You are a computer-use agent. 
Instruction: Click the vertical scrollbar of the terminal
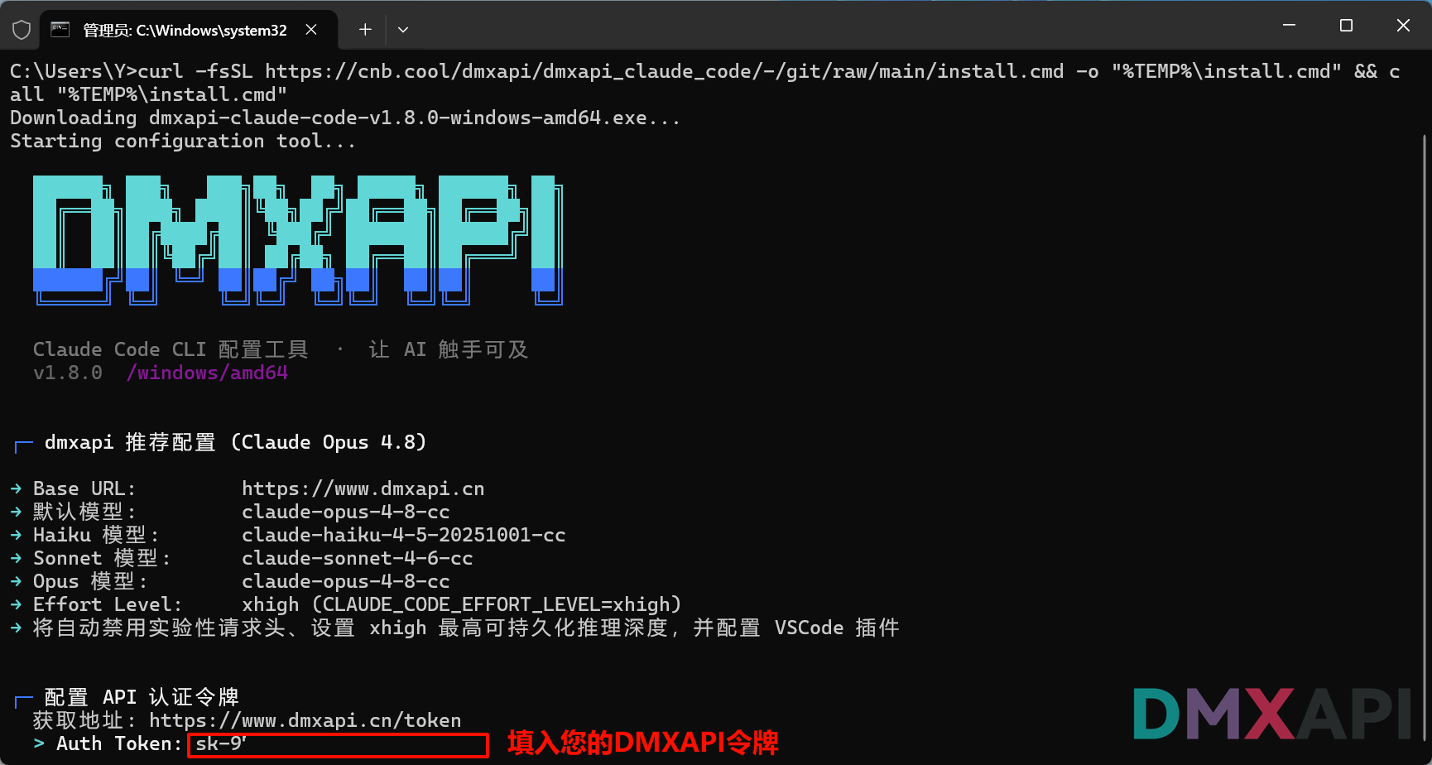(x=1425, y=439)
